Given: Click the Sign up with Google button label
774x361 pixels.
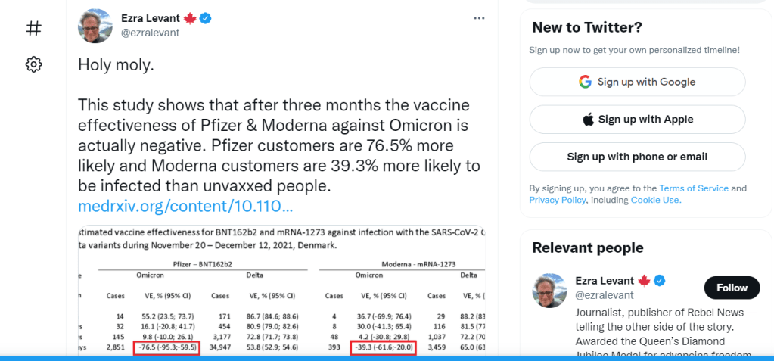Looking at the screenshot, I should (646, 82).
